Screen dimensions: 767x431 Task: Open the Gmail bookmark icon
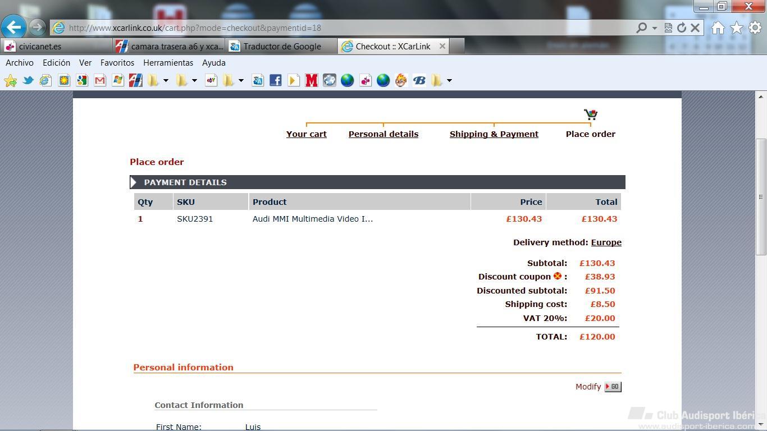[x=100, y=80]
